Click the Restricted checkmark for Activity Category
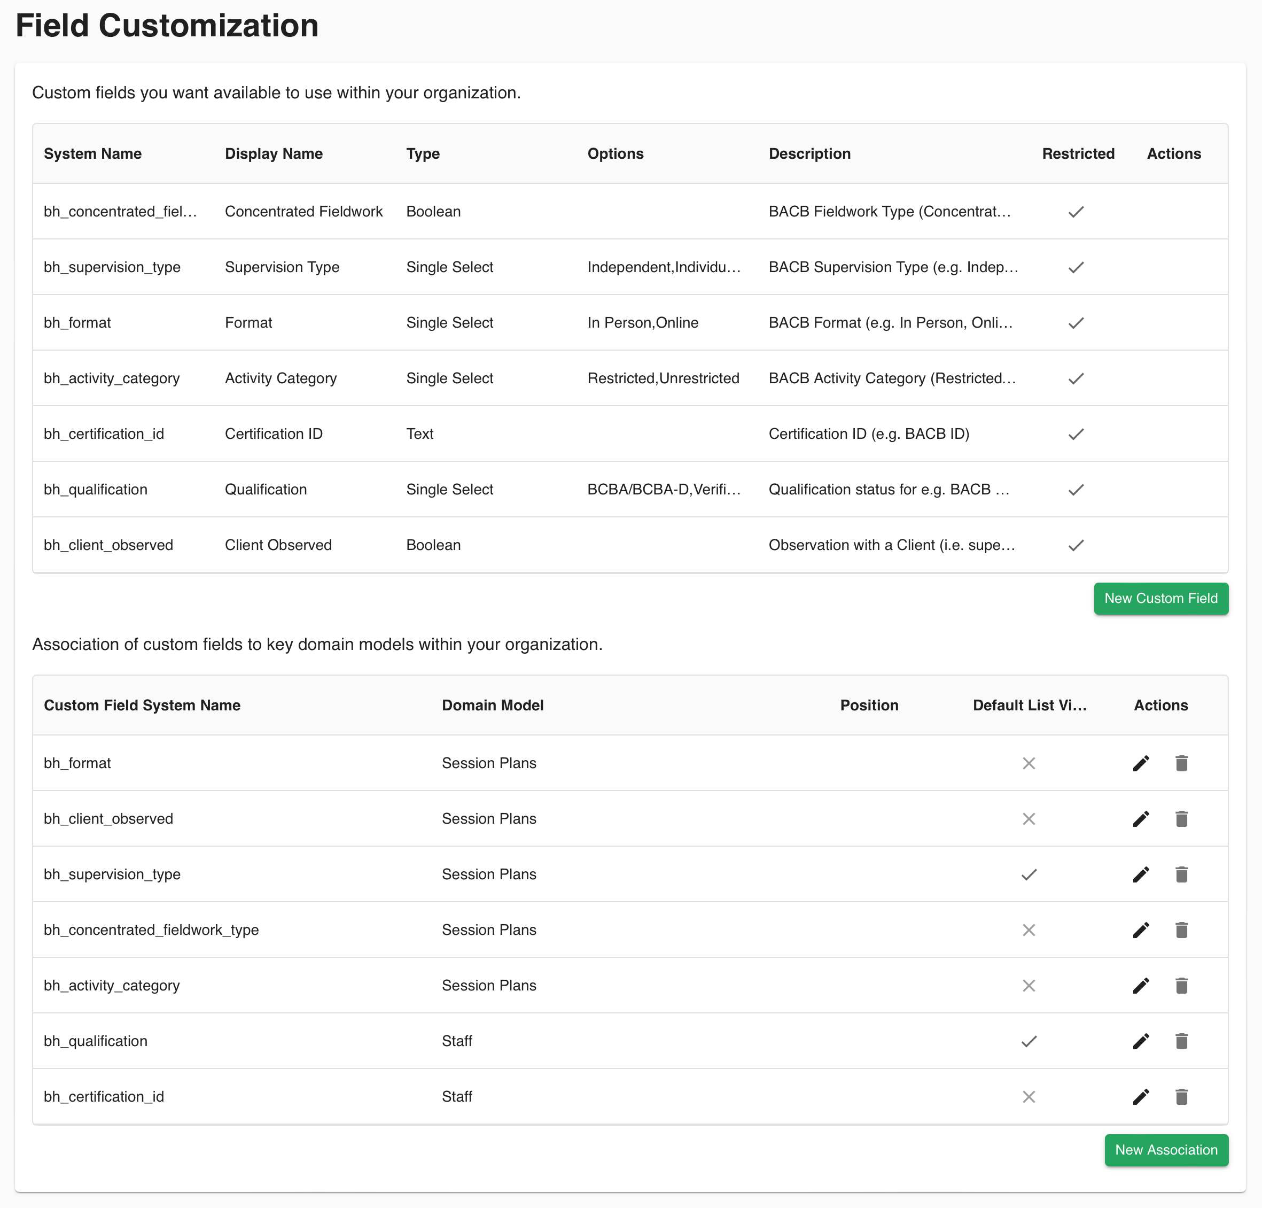 [1076, 378]
